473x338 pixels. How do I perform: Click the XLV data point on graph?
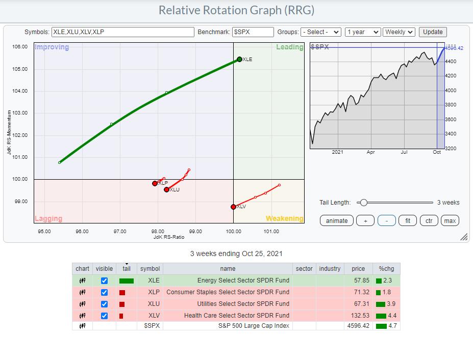(233, 207)
